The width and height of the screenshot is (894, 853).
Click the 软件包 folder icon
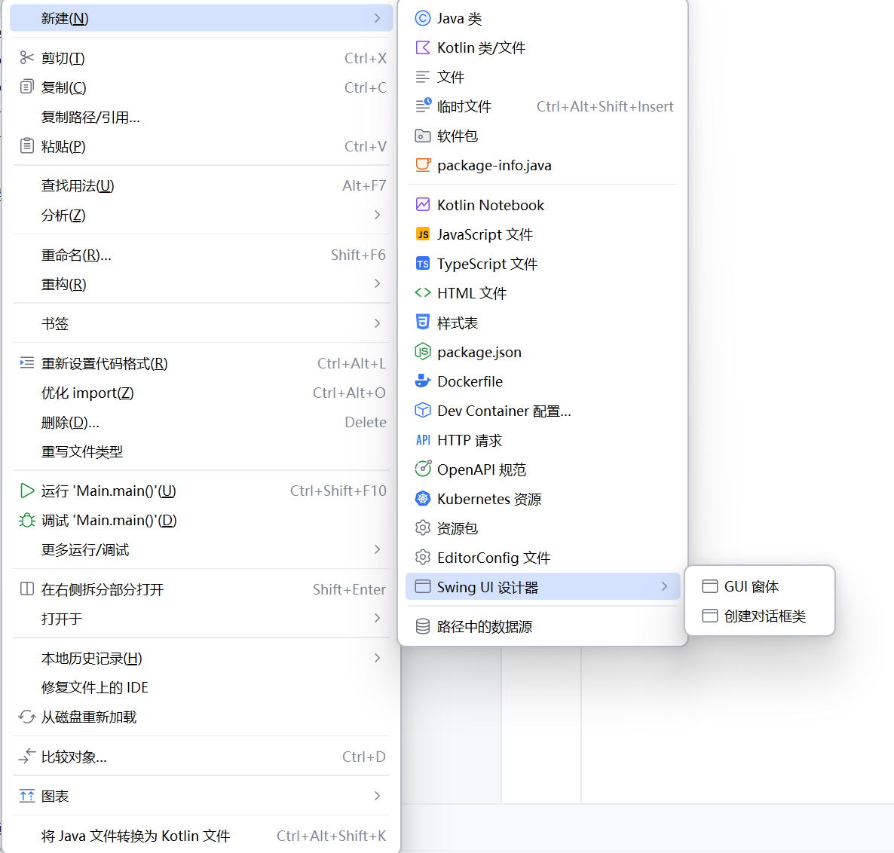pyautogui.click(x=422, y=136)
